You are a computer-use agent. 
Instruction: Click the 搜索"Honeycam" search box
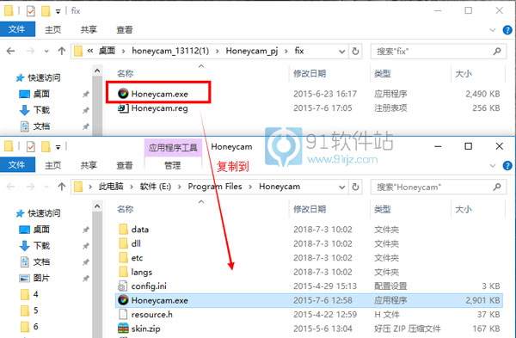[x=438, y=187]
